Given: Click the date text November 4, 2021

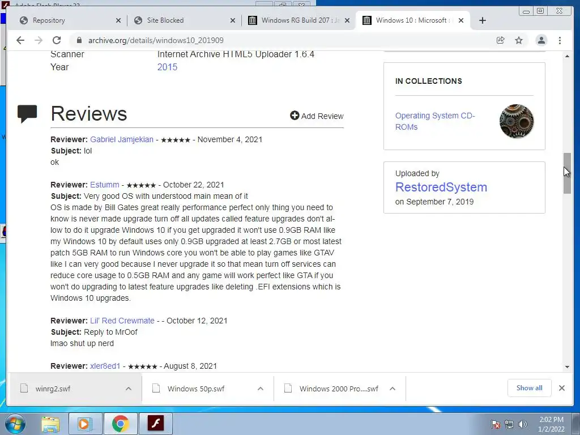Looking at the screenshot, I should point(230,139).
